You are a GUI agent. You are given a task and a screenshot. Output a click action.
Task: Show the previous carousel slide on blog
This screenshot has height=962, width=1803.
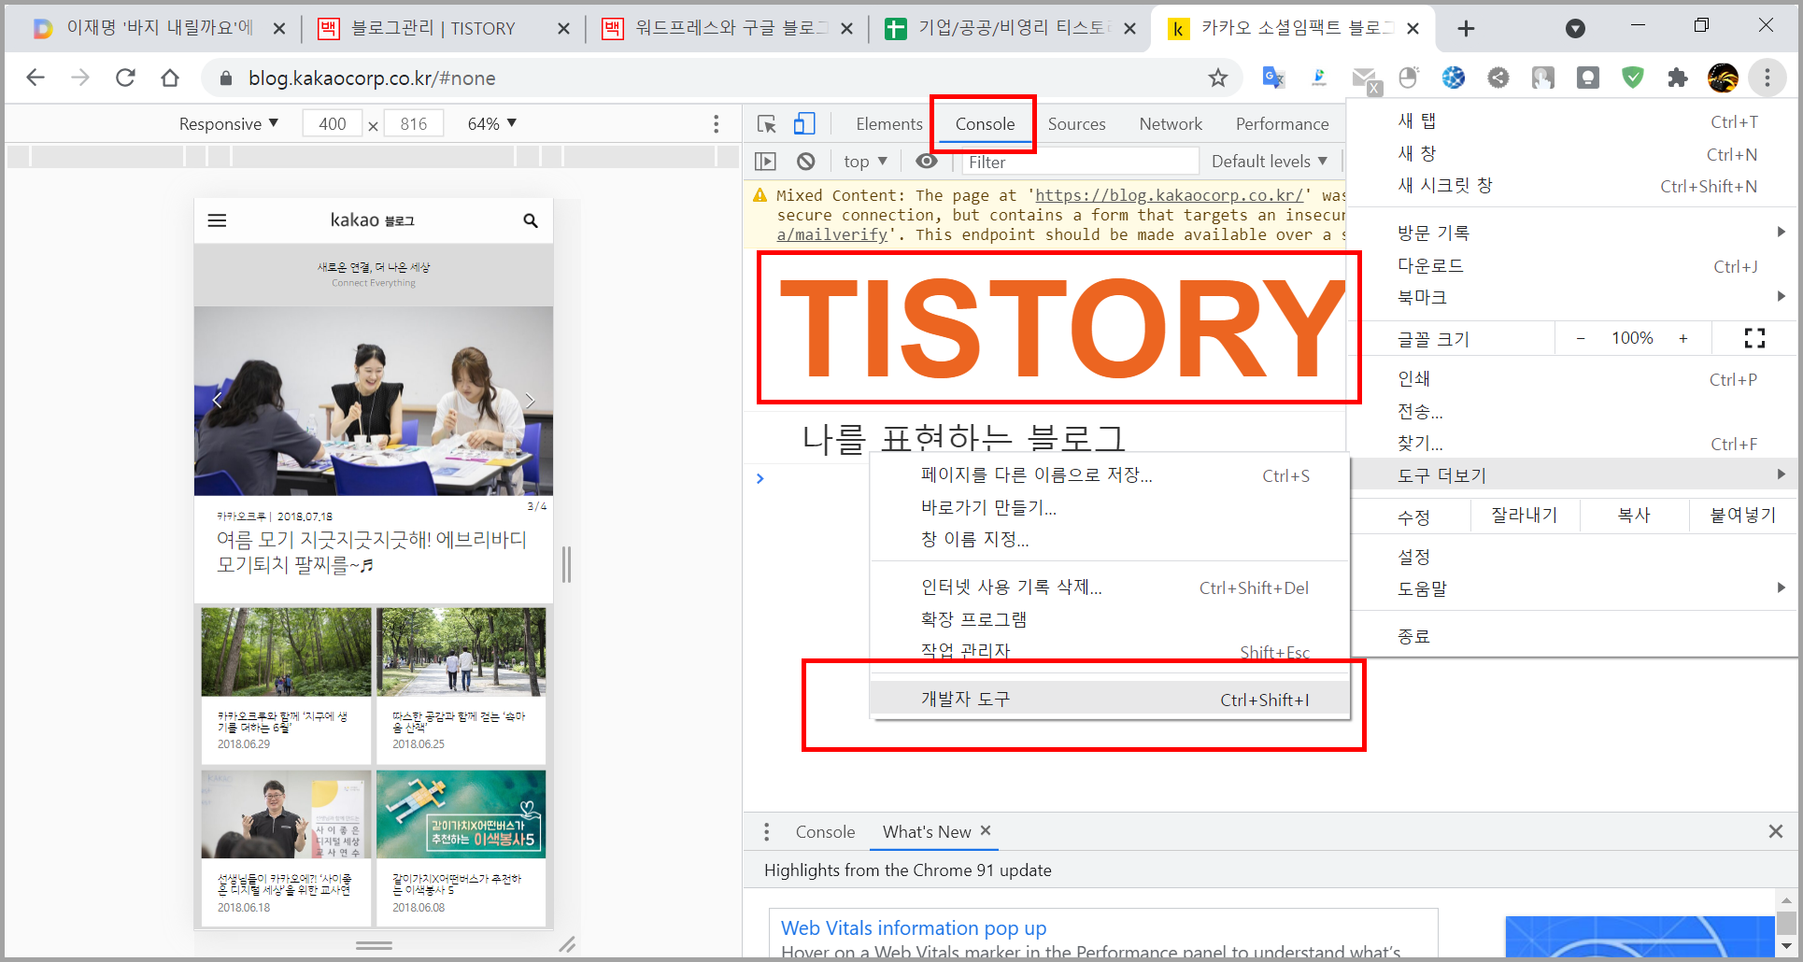217,400
